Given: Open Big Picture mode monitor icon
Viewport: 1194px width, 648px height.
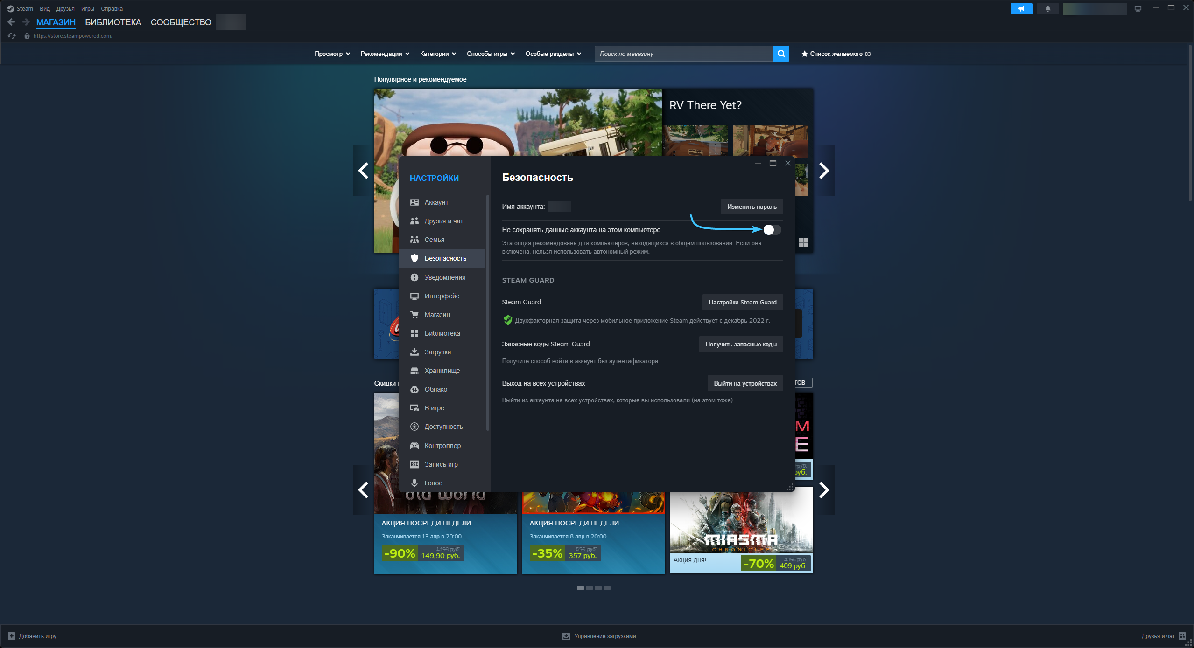Looking at the screenshot, I should (x=1138, y=9).
